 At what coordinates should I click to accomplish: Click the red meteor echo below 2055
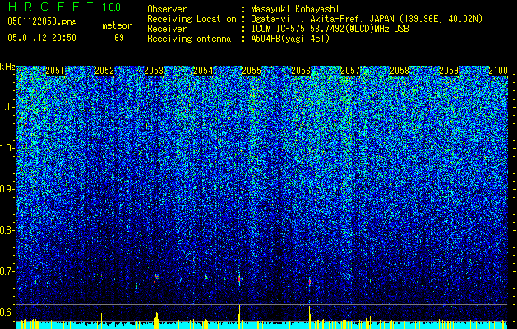click(x=239, y=279)
